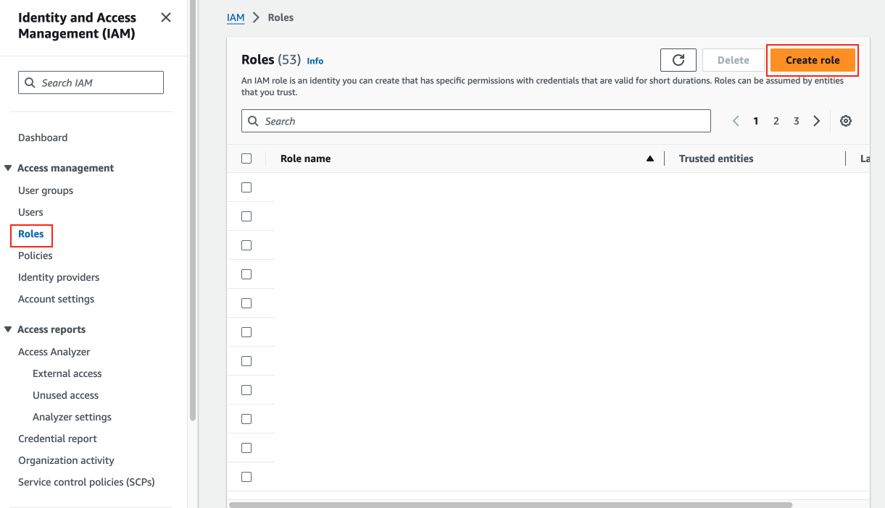The width and height of the screenshot is (885, 508).
Task: Open Policies in the sidebar
Action: coord(36,255)
